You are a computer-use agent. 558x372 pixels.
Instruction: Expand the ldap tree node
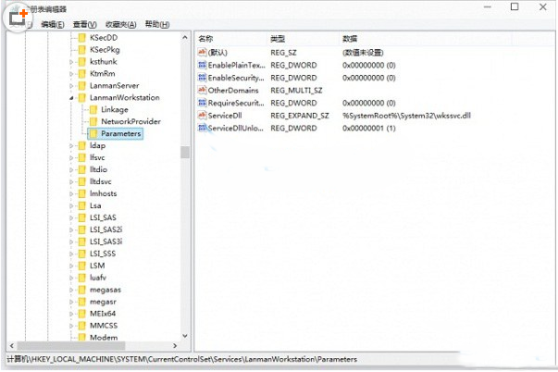coord(71,145)
